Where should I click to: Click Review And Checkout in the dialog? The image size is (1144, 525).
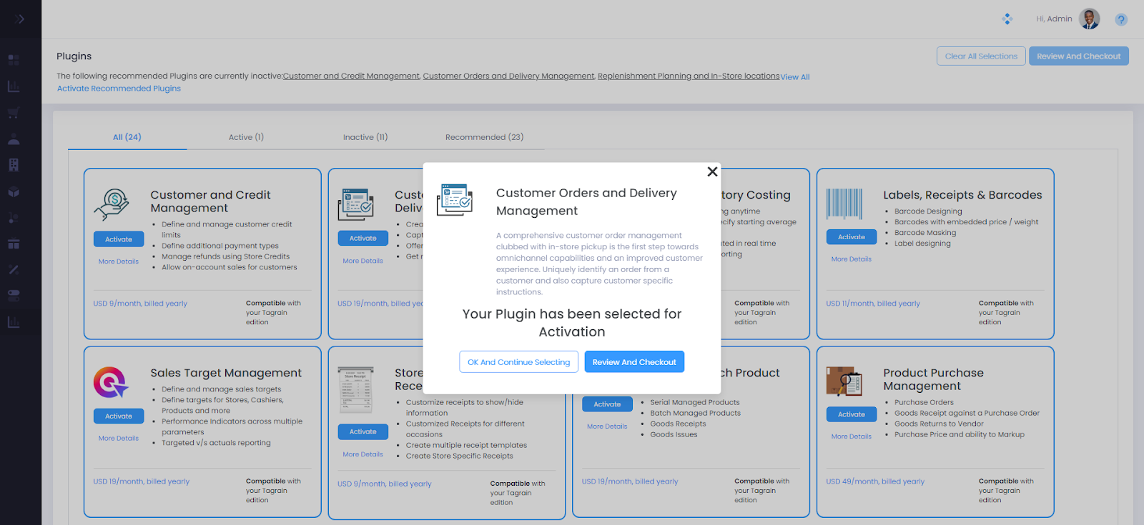click(634, 362)
